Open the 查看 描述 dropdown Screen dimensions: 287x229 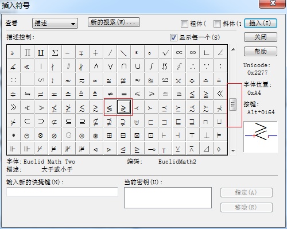pos(55,24)
